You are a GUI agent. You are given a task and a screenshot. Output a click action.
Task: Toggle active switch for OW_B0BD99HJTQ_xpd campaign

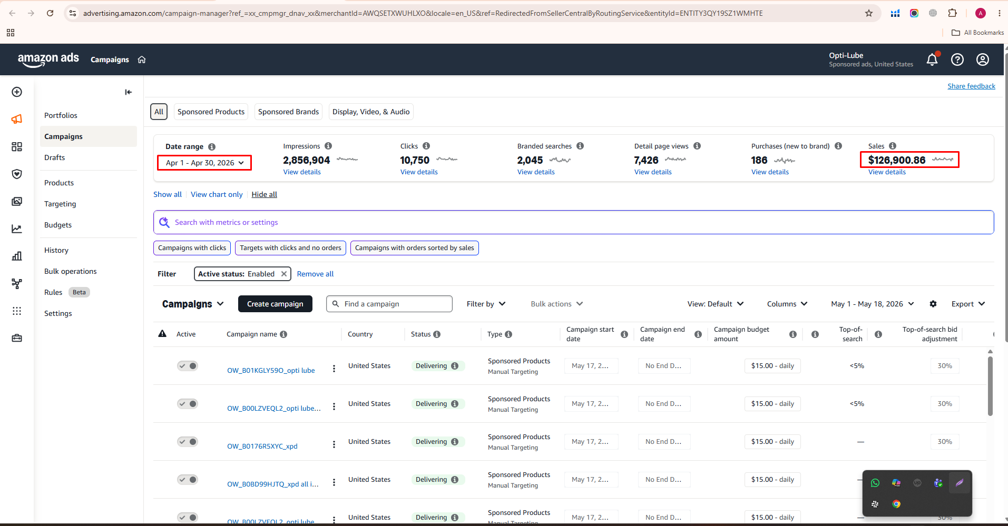pos(188,480)
